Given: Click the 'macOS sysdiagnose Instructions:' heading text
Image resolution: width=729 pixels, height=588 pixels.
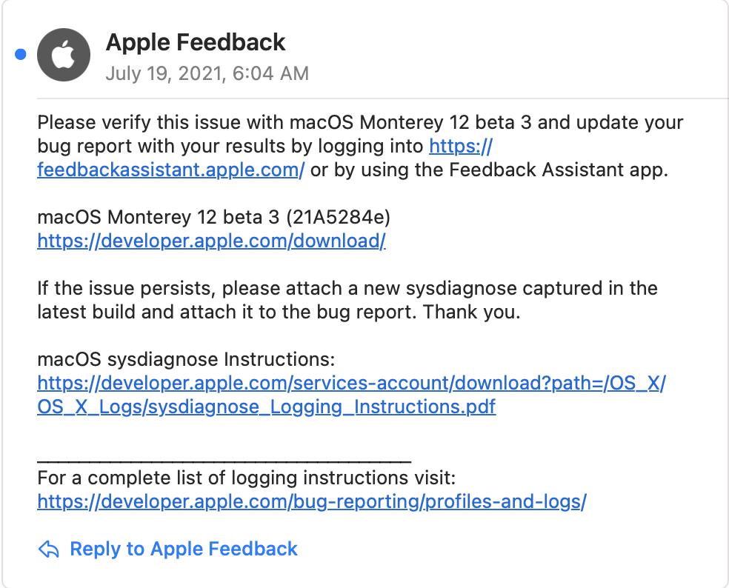Looking at the screenshot, I should pos(186,359).
